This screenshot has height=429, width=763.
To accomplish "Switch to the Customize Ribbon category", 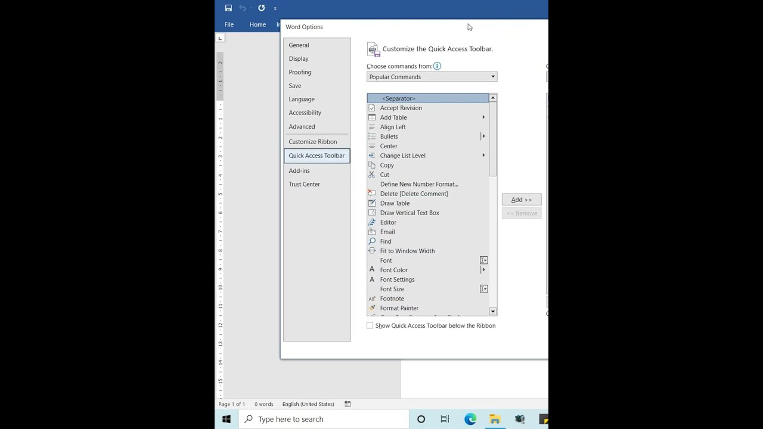I will 313,142.
